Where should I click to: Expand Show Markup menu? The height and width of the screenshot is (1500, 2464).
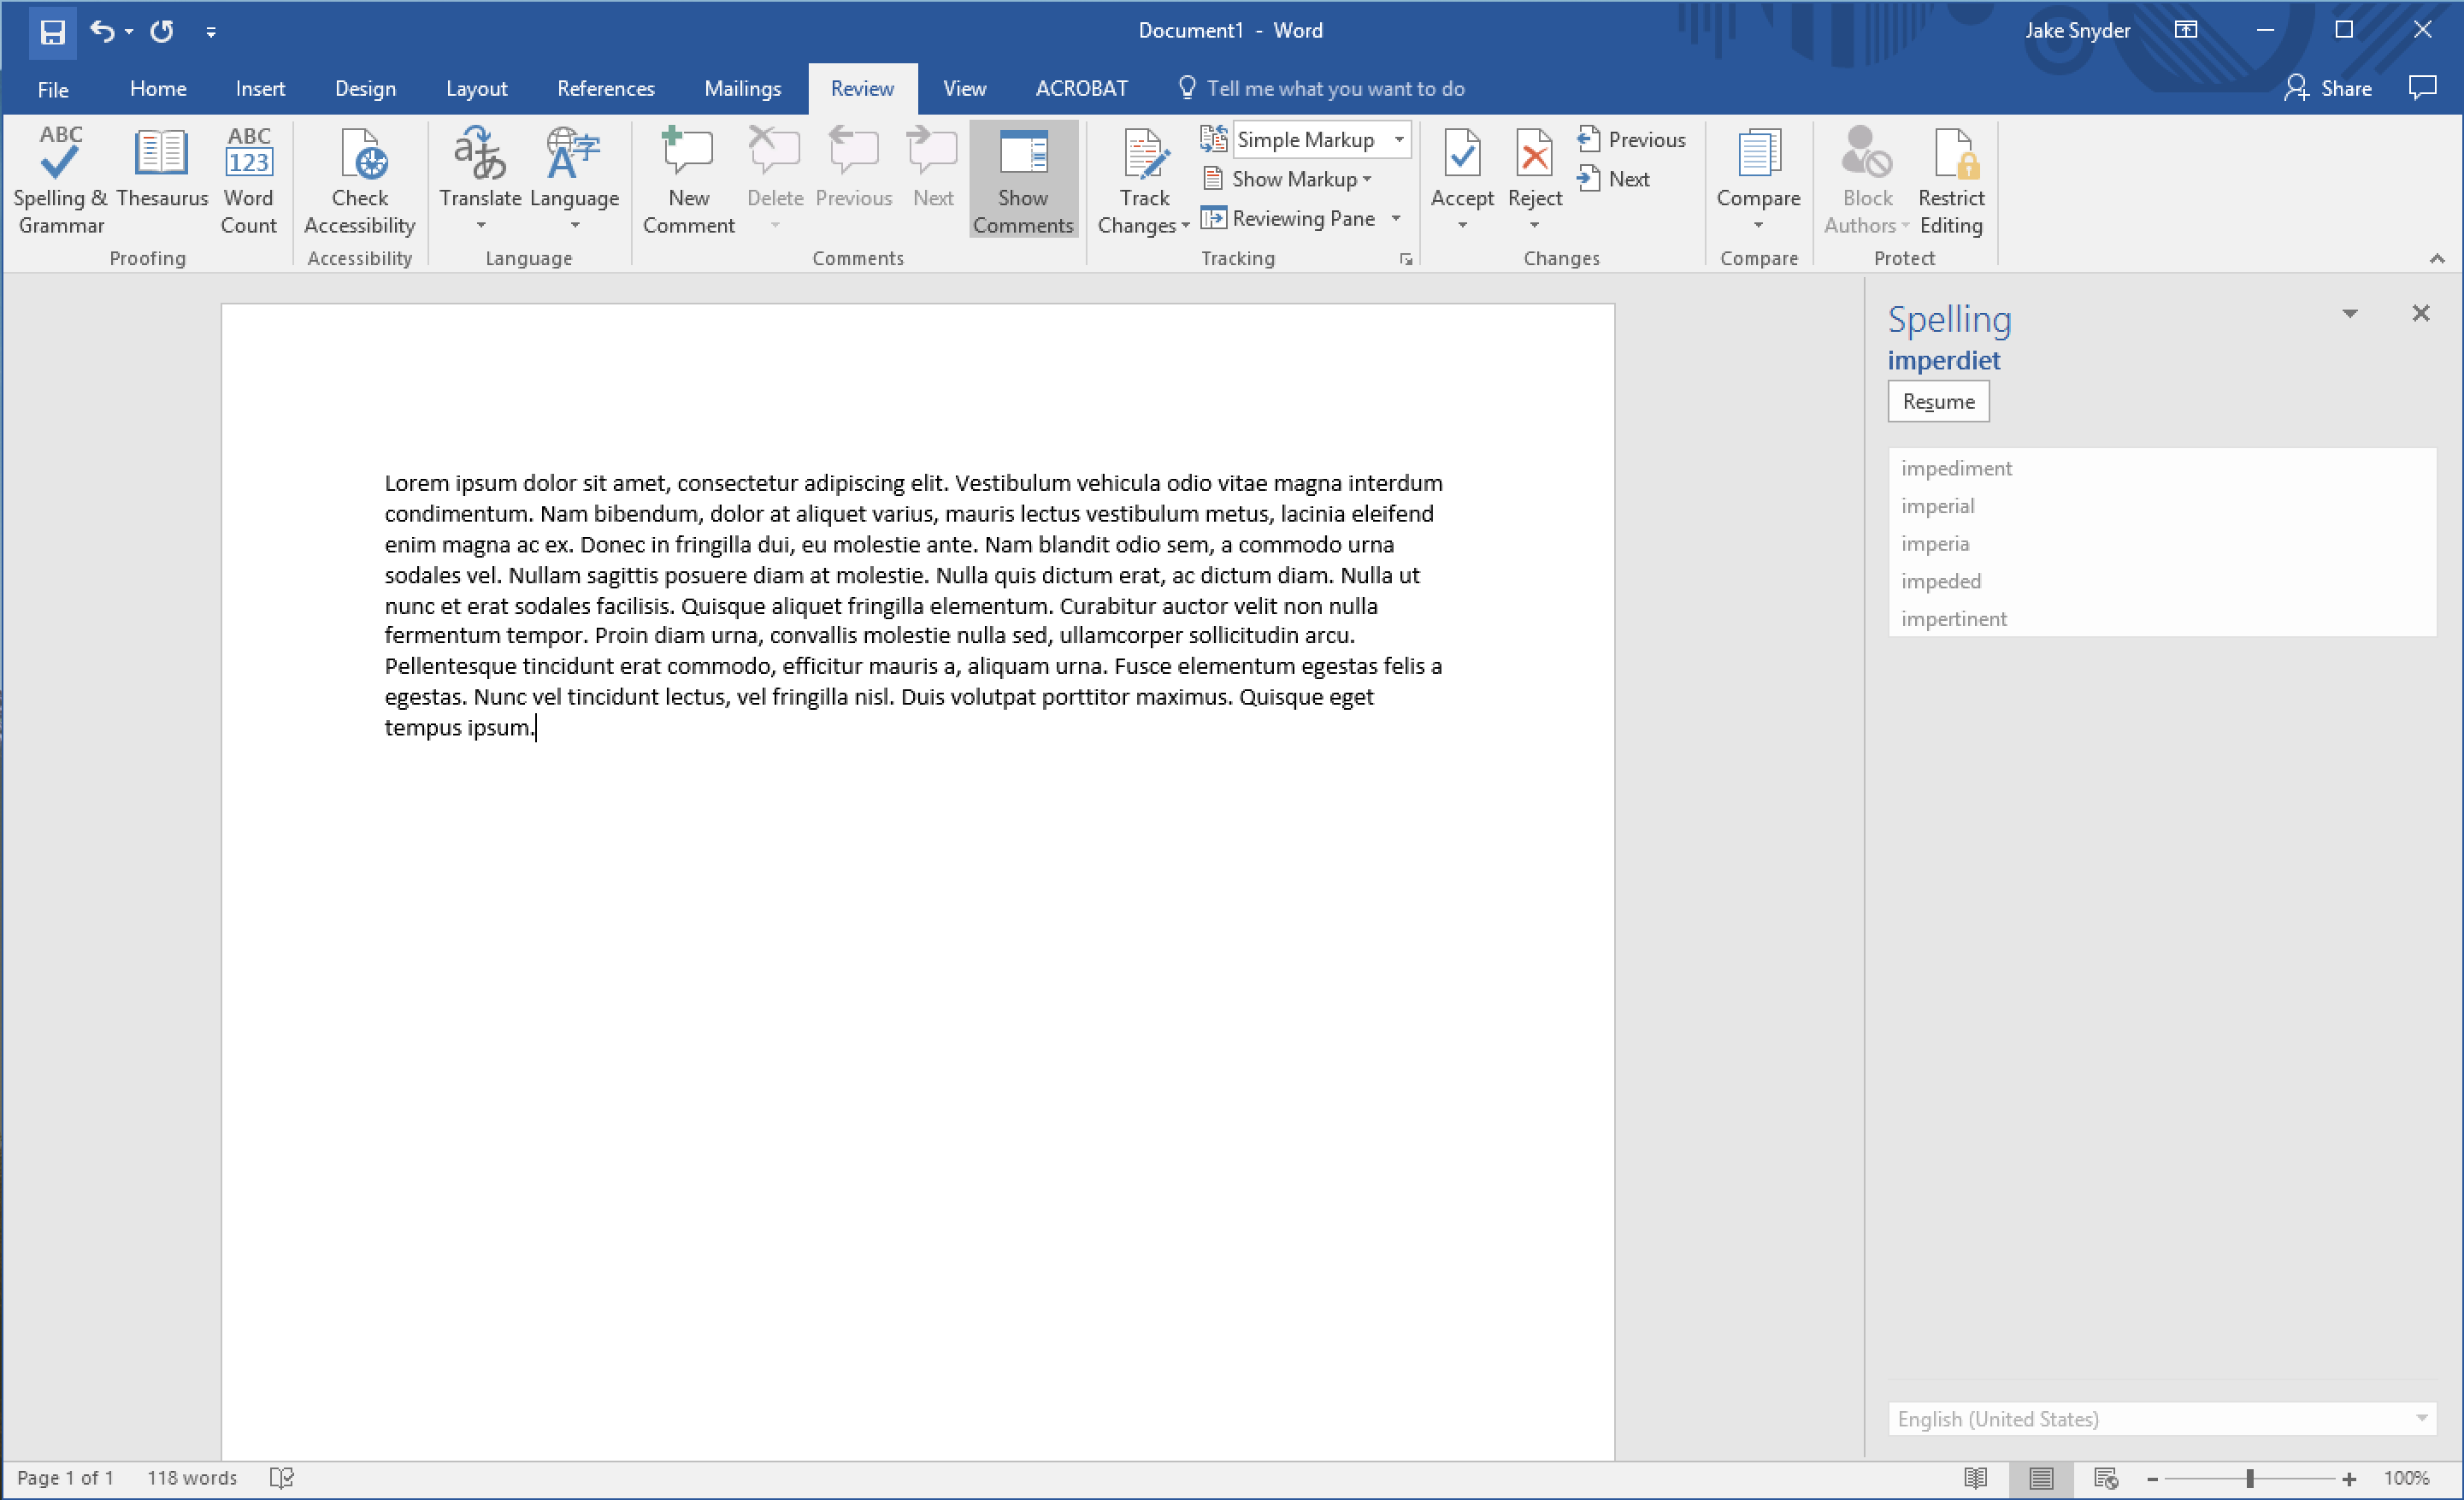[1289, 179]
